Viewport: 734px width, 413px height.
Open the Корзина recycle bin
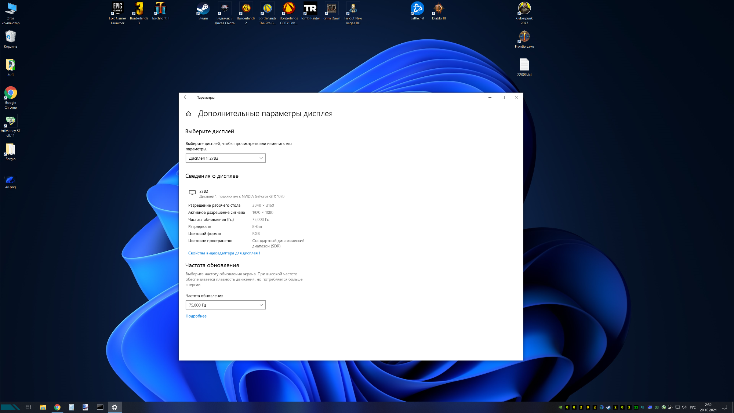(11, 37)
